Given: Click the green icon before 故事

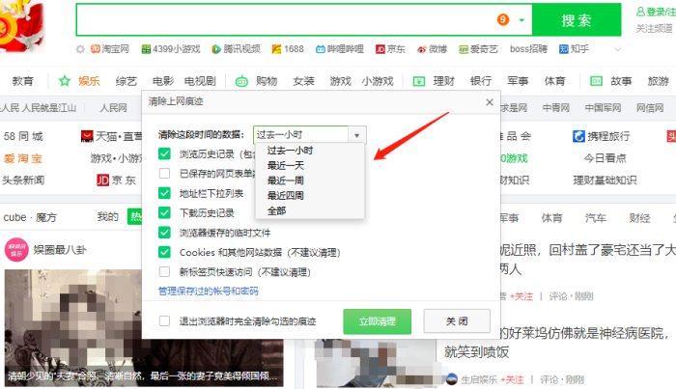Looking at the screenshot, I should point(596,81).
